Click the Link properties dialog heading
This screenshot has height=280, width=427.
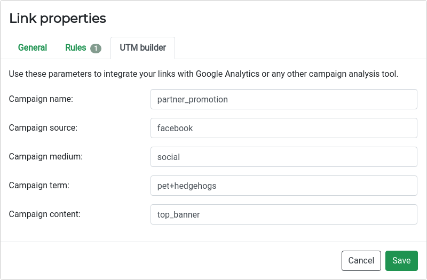[x=58, y=19]
